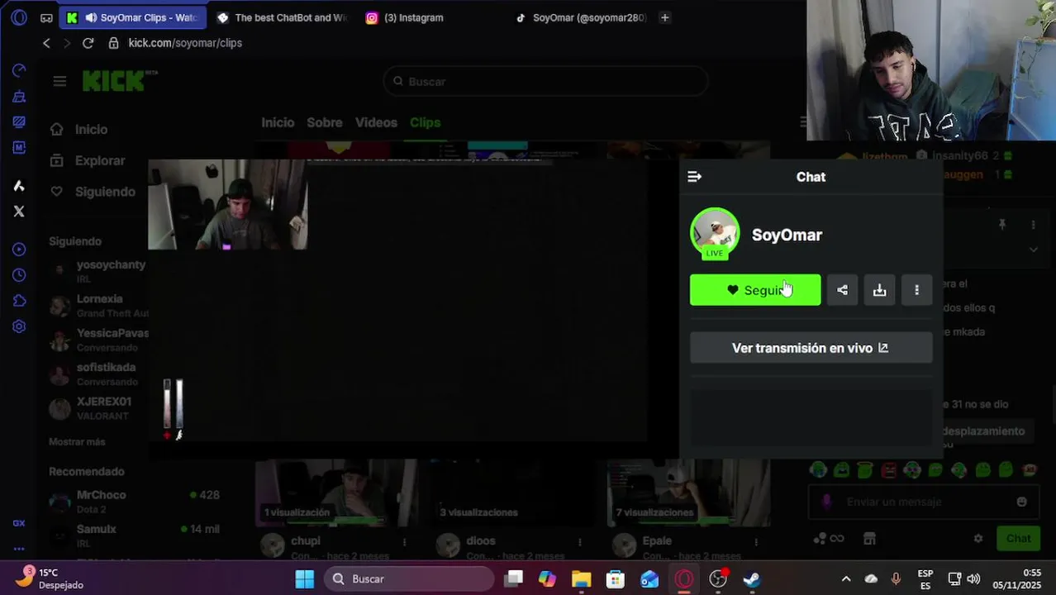
Task: Open GX Control speedometer in sidebar
Action: [x=19, y=70]
